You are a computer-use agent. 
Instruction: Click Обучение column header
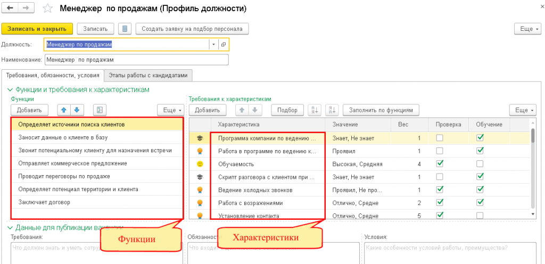[x=489, y=125]
